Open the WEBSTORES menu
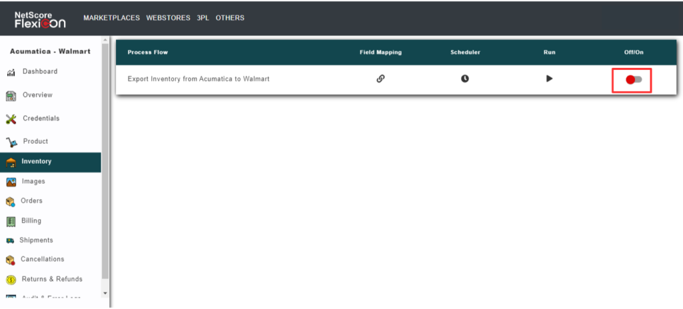Image resolution: width=683 pixels, height=309 pixels. pos(168,18)
